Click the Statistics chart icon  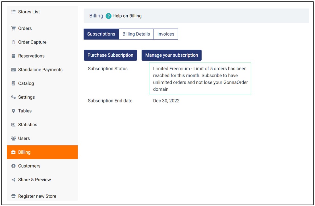[13, 125]
